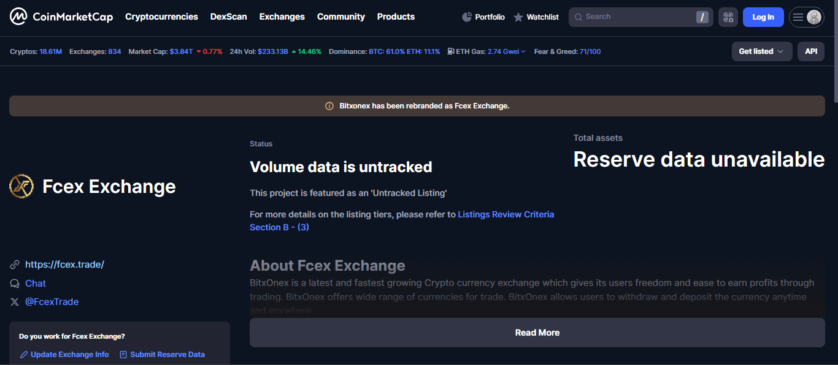Click the Chat bubble icon

[15, 284]
